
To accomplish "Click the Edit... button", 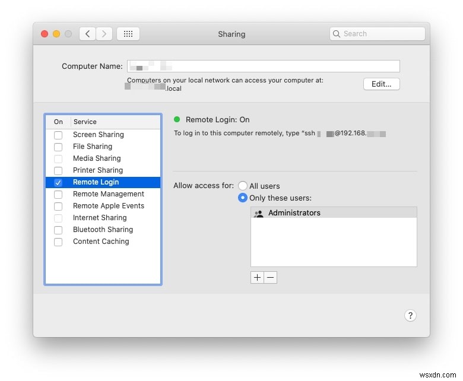I will pyautogui.click(x=382, y=84).
